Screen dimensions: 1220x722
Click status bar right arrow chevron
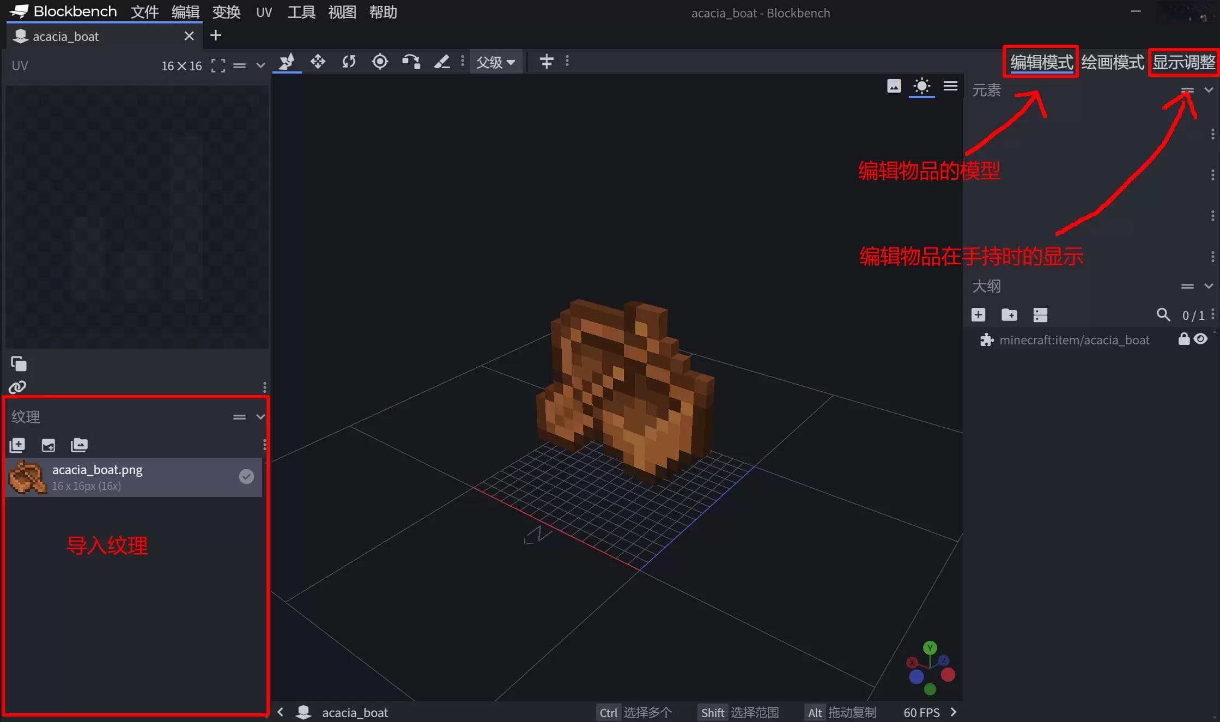(x=953, y=712)
